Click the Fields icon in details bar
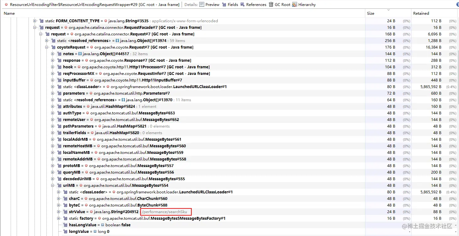Viewport: 459px width, 236px height. coord(224,4)
